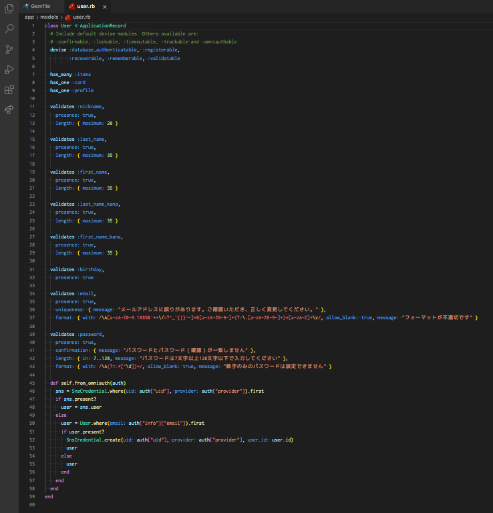Click ':profile' on line 9
The image size is (493, 513).
tap(83, 90)
